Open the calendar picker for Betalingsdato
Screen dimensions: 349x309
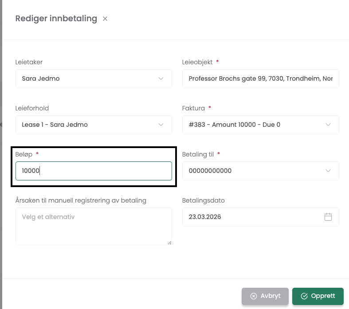328,217
